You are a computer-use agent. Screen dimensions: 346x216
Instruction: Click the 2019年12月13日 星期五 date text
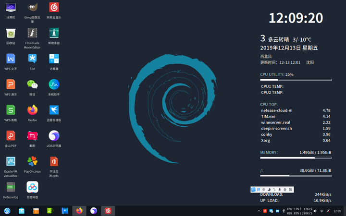289,48
